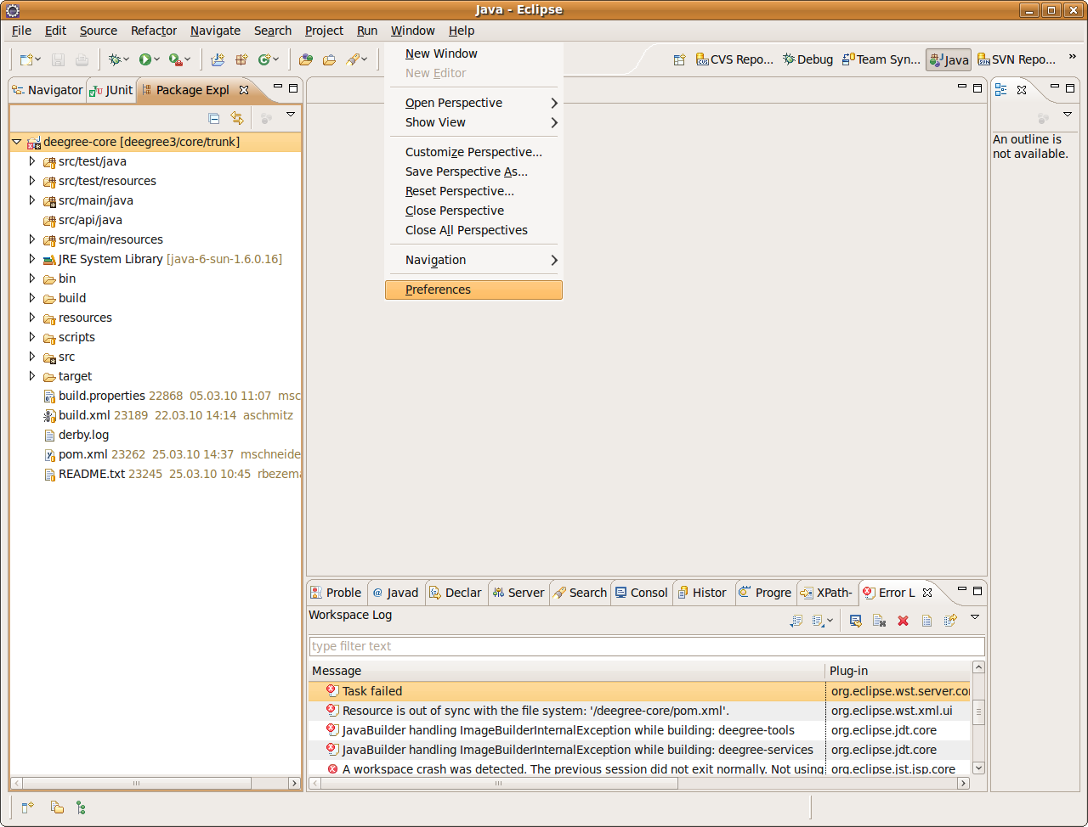1088x827 pixels.
Task: Click the Message column header
Action: tap(567, 671)
